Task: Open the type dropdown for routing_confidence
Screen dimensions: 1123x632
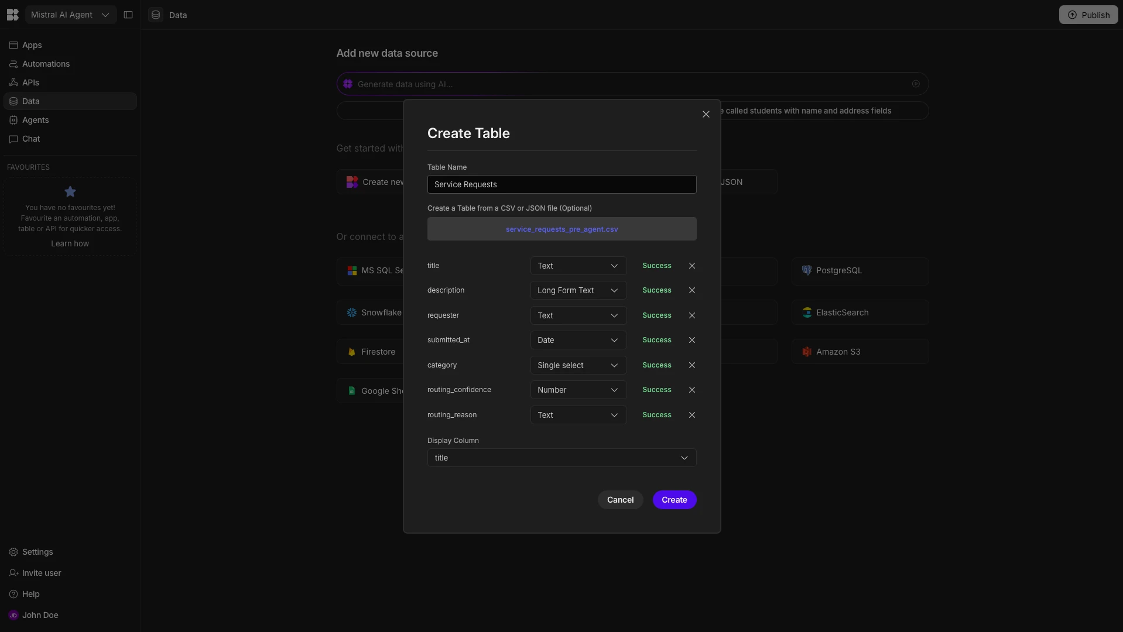Action: [x=578, y=390]
